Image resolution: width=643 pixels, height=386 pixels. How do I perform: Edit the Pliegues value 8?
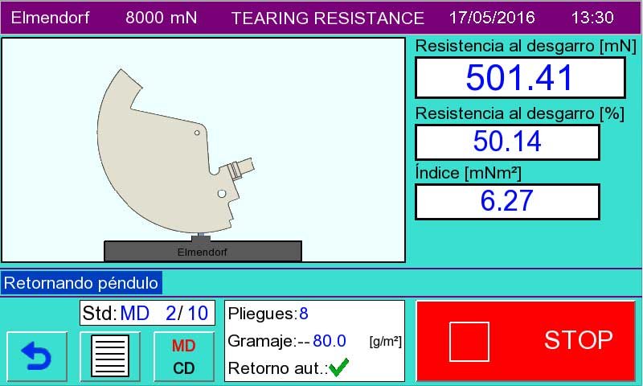(x=304, y=314)
